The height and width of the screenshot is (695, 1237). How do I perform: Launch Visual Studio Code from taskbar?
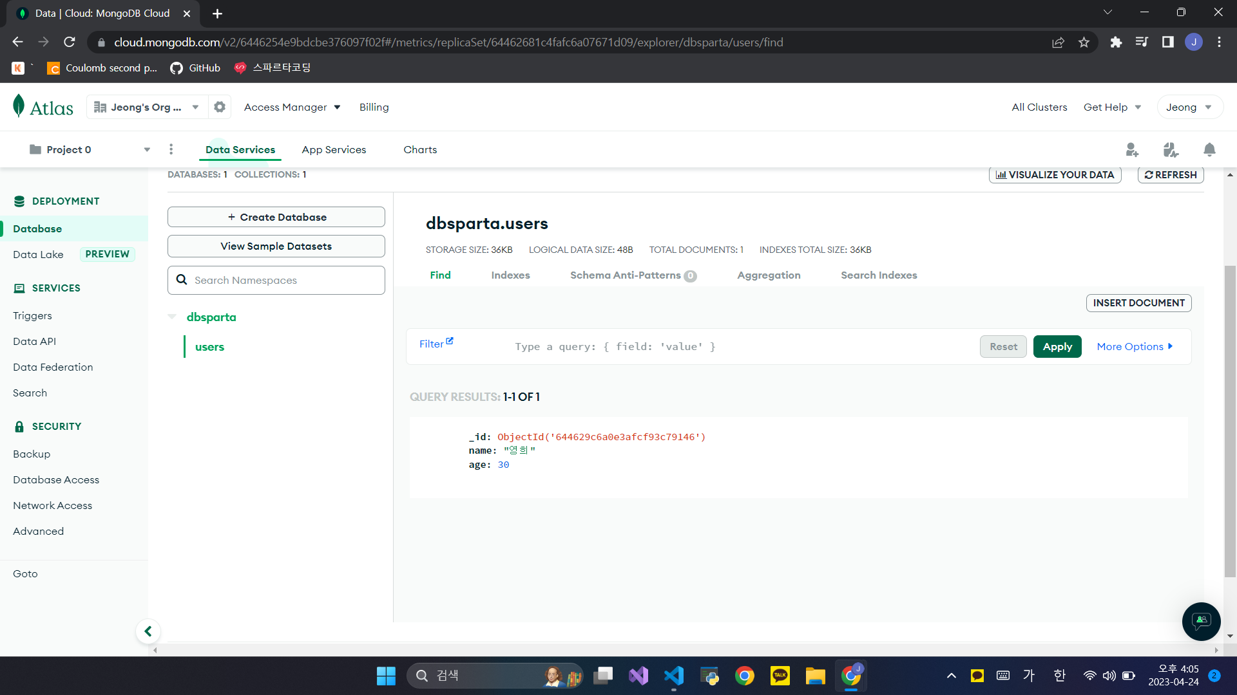[x=674, y=676]
